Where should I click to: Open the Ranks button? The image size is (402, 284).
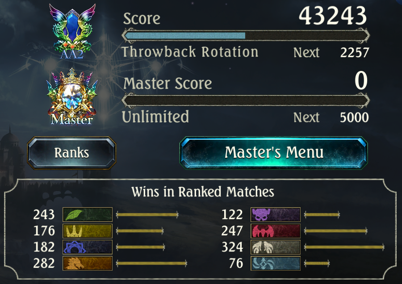tap(71, 153)
